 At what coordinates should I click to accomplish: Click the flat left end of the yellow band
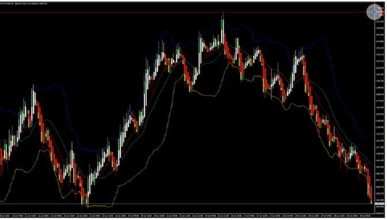click(x=98, y=206)
